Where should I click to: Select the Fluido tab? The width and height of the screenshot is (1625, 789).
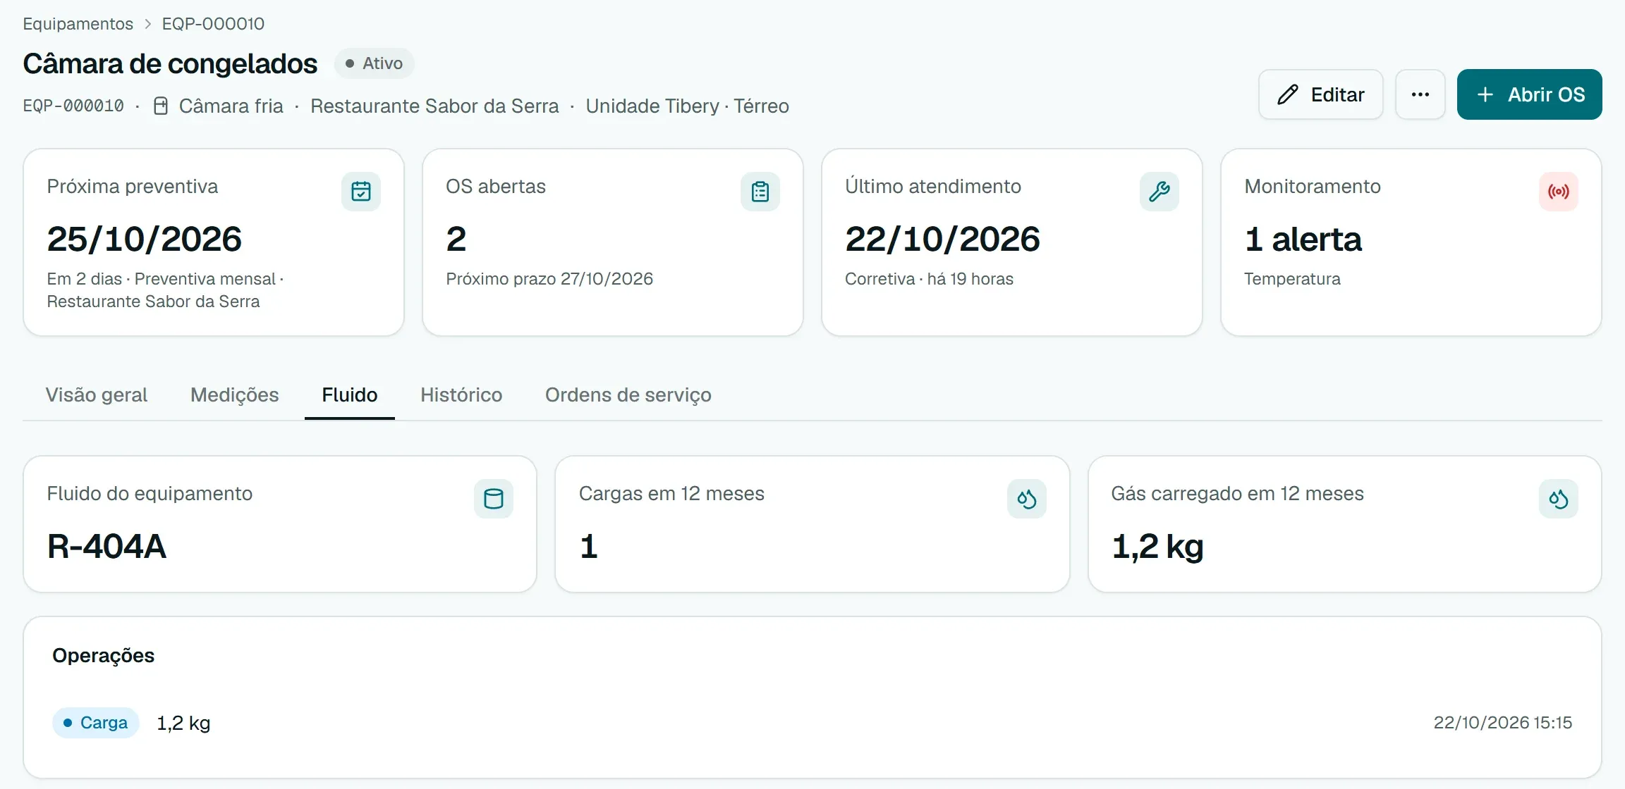(350, 394)
